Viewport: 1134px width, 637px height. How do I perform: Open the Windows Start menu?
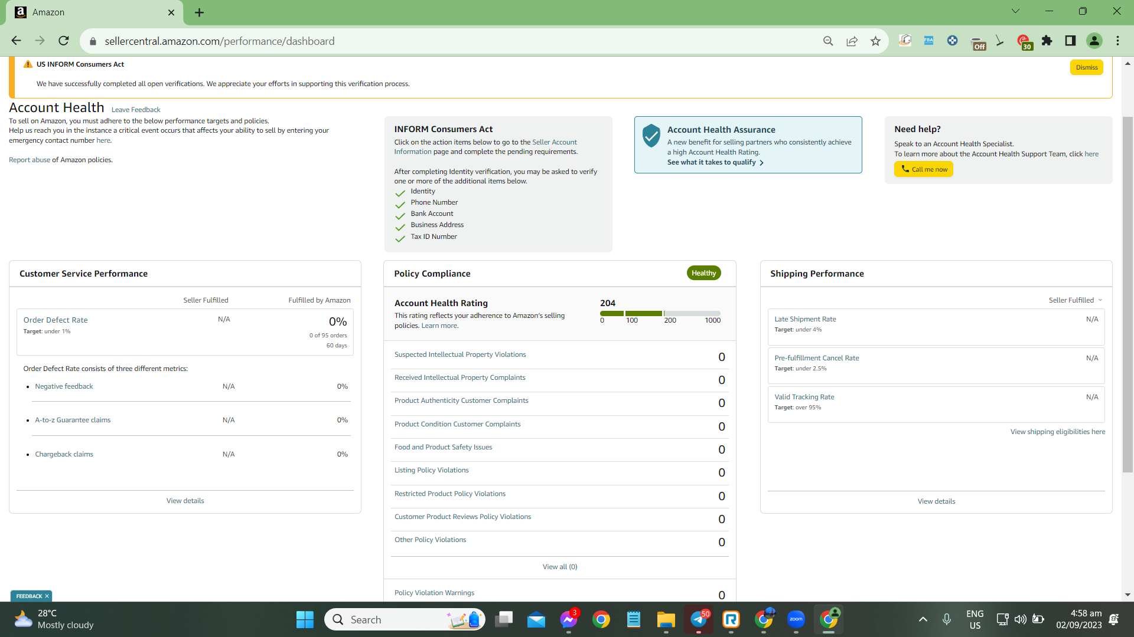305,619
